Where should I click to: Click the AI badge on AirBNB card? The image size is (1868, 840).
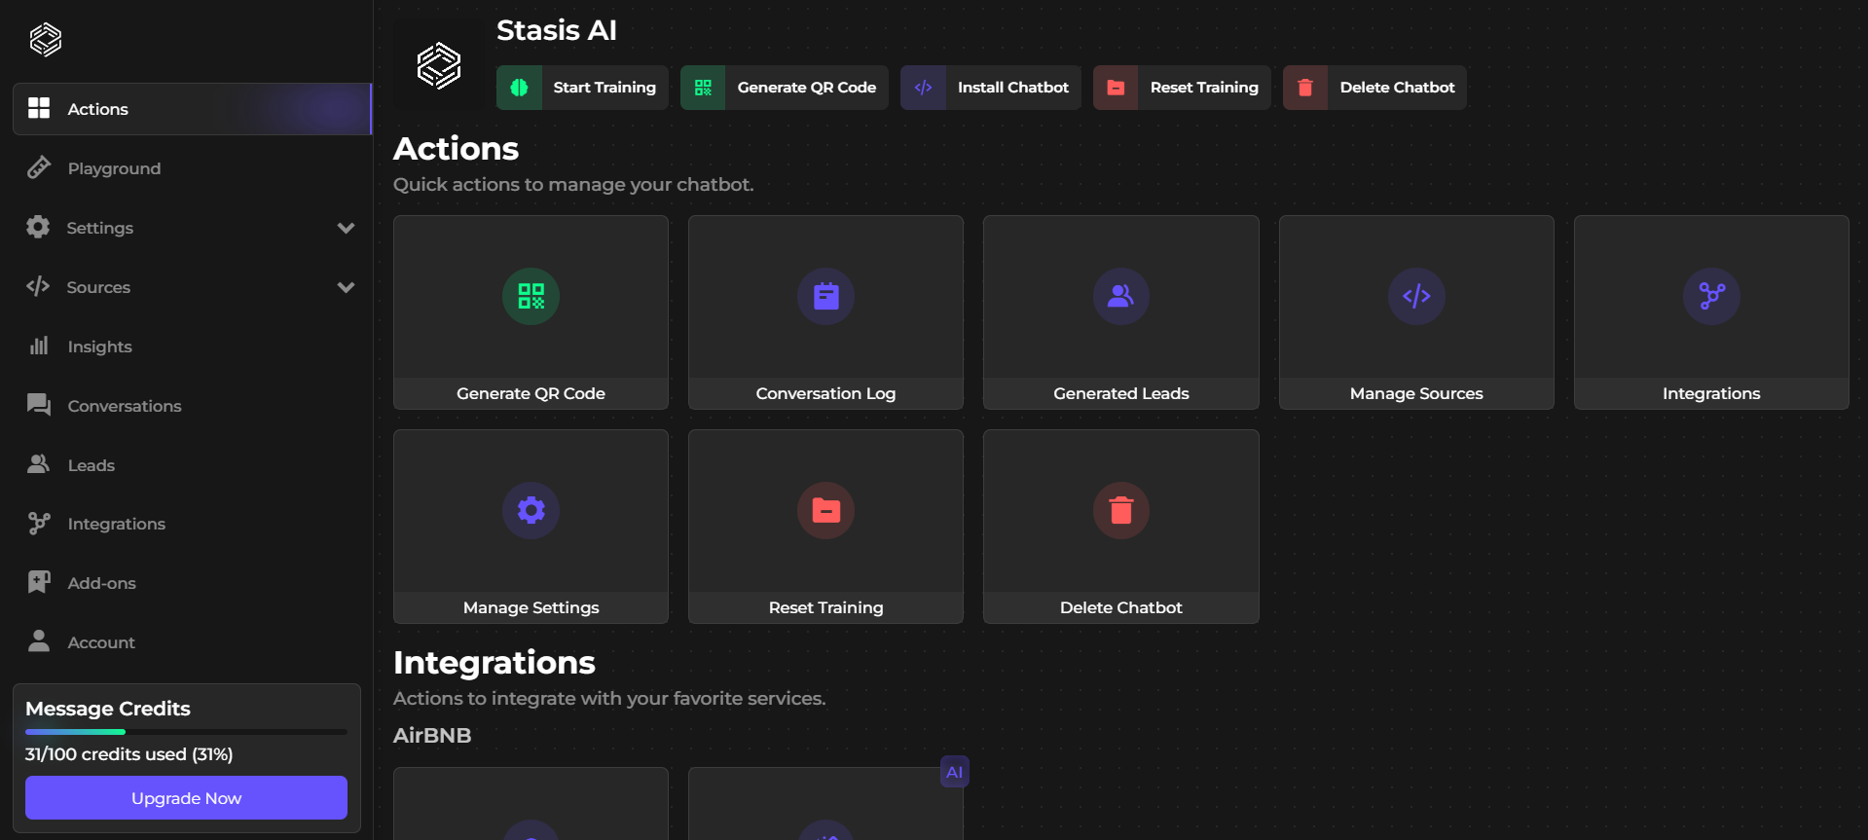[x=955, y=772]
